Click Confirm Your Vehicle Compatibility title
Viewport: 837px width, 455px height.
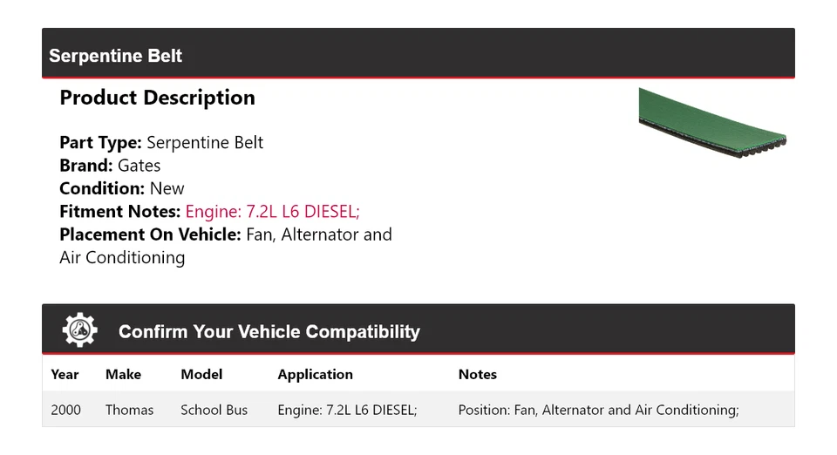click(x=269, y=332)
